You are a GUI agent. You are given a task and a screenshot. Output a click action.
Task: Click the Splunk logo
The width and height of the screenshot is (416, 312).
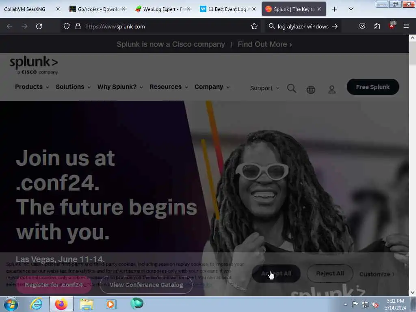click(x=34, y=65)
